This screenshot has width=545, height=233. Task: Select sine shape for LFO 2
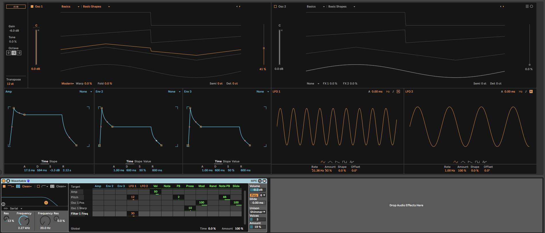[456, 162]
